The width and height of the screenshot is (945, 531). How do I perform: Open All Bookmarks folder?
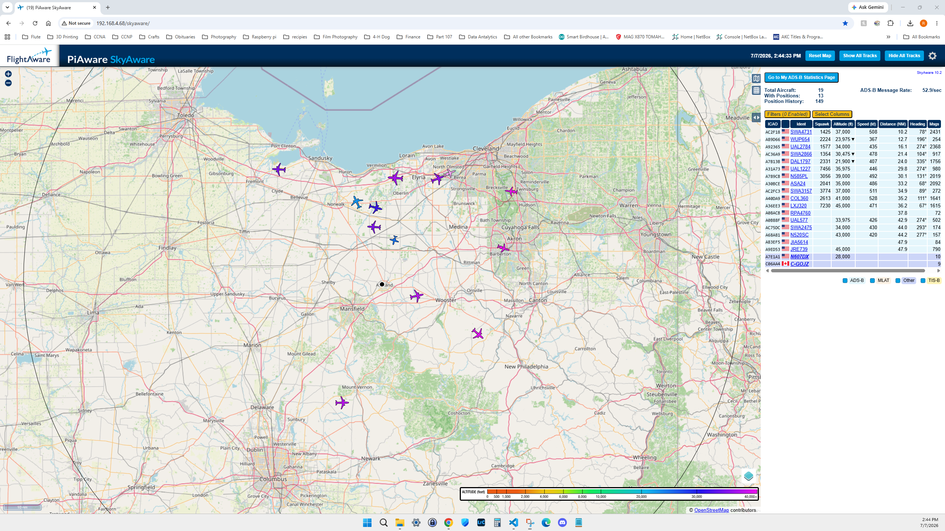click(921, 37)
